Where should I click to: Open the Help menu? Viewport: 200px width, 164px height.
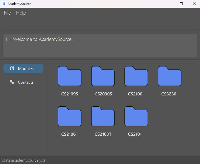click(21, 13)
